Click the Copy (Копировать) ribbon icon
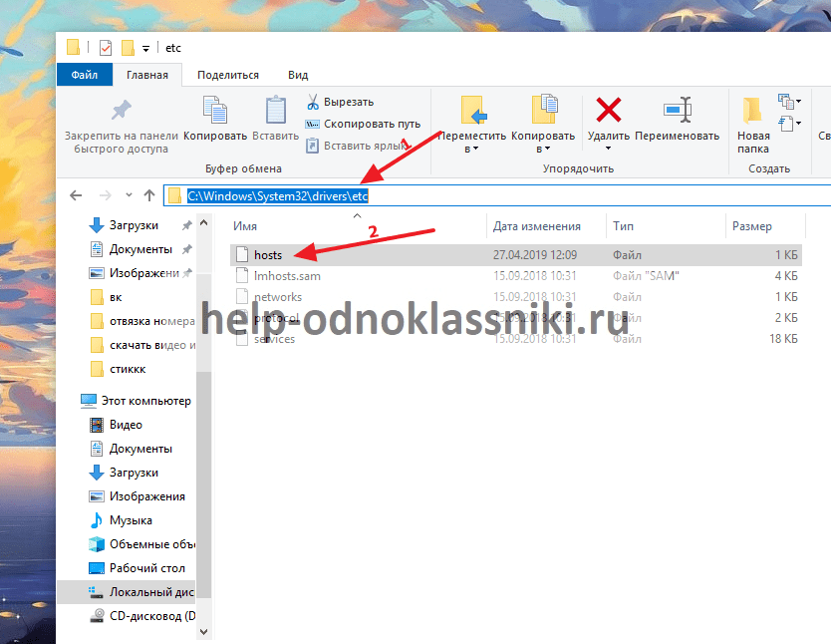 (215, 110)
